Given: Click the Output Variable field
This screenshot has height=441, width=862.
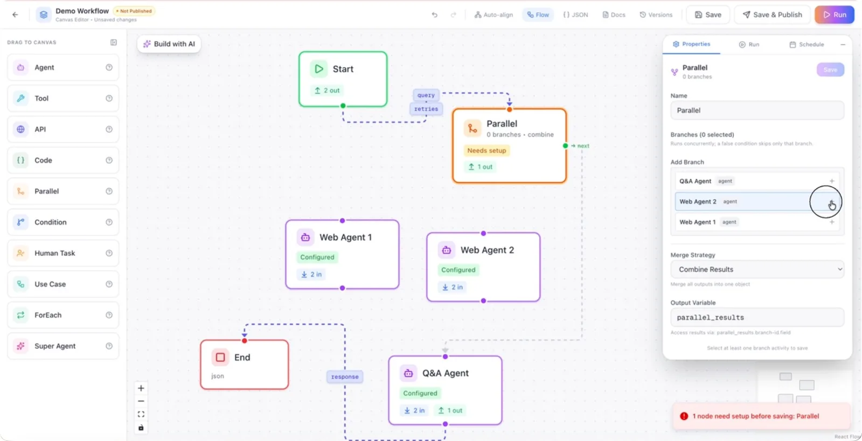Looking at the screenshot, I should tap(757, 318).
